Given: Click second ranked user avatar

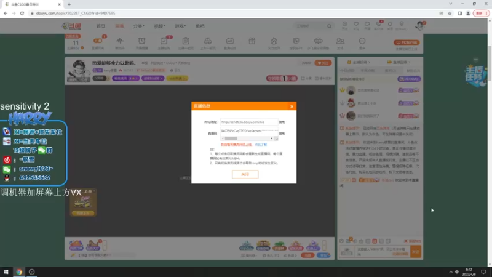Looking at the screenshot, I should 351,103.
